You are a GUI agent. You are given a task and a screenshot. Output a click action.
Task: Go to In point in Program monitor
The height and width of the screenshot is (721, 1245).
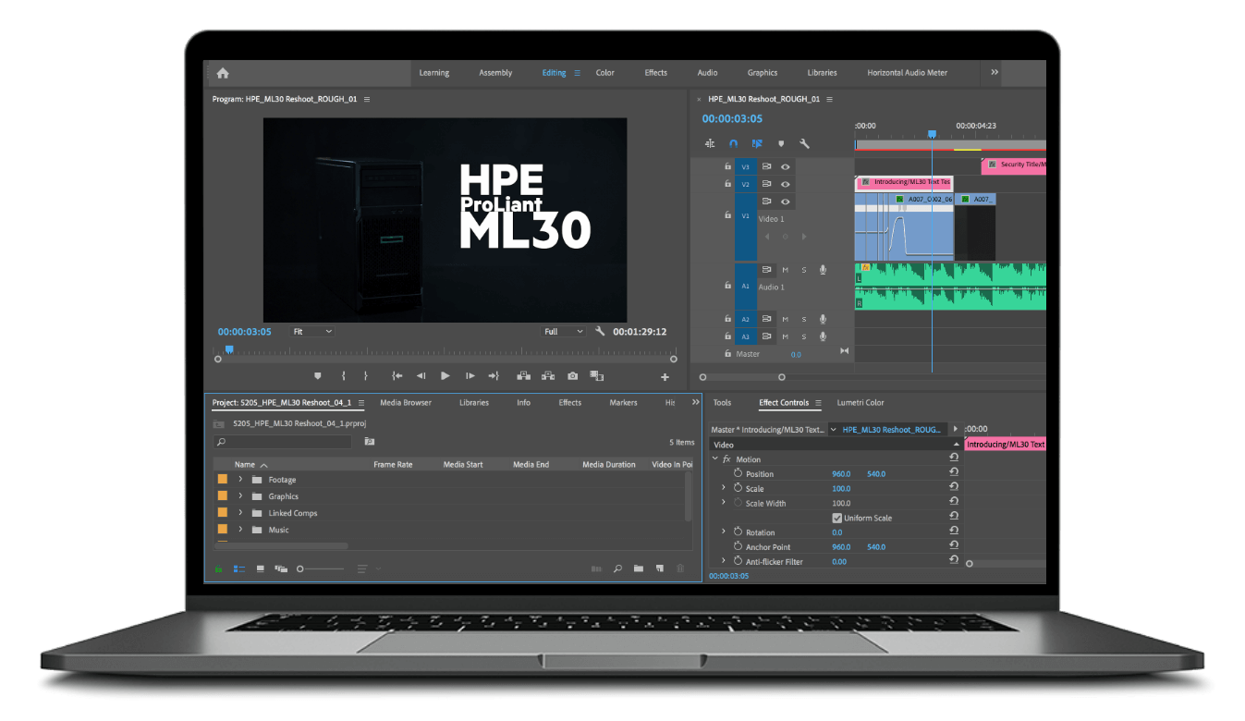pos(397,376)
